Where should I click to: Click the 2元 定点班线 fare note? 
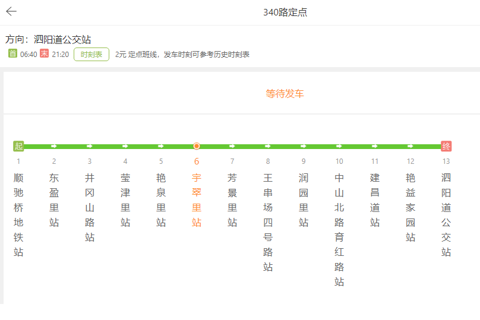(182, 55)
